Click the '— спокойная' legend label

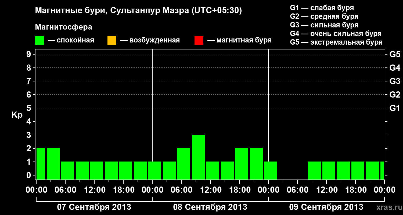tap(71, 40)
